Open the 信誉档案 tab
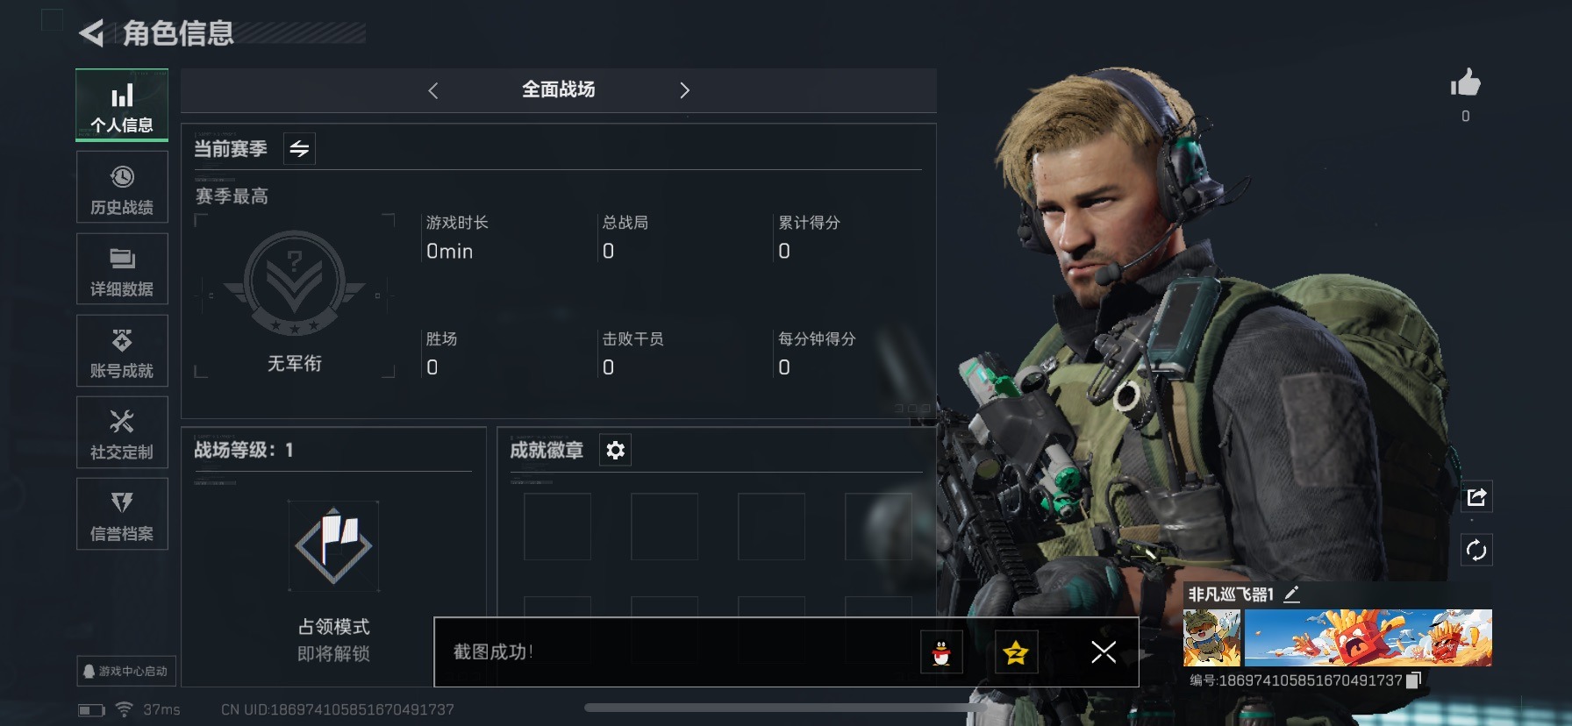 click(x=122, y=514)
